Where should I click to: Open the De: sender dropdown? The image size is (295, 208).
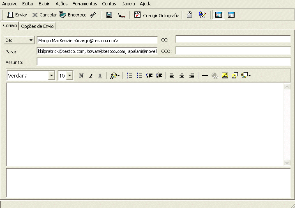tap(19, 40)
